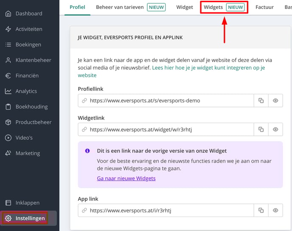Open Klantenbeheer in sidebar

click(x=34, y=60)
